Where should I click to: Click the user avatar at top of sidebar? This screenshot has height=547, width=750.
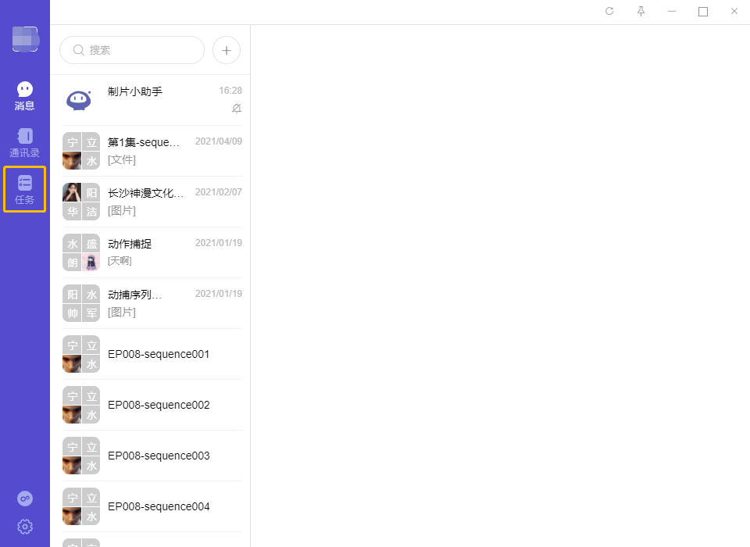coord(25,39)
